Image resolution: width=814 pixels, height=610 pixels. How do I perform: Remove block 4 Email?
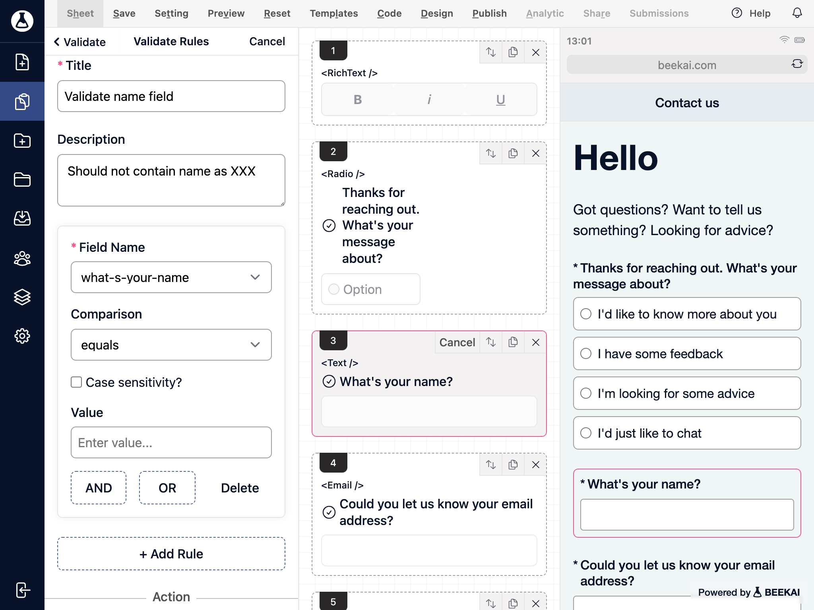[535, 464]
